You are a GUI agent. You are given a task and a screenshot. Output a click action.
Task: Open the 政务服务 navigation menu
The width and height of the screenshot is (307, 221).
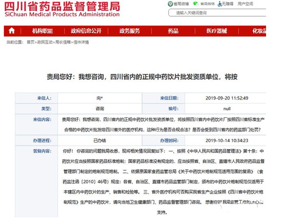coord(130,31)
